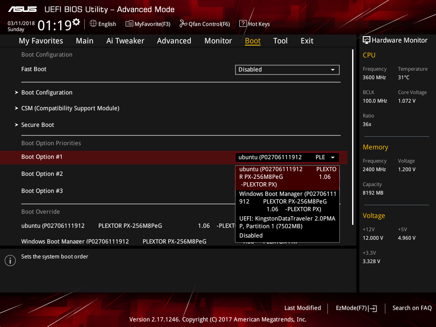Expand CSM (Compatibility Support Module)
Viewport: 436px width, 327px height.
[x=70, y=108]
